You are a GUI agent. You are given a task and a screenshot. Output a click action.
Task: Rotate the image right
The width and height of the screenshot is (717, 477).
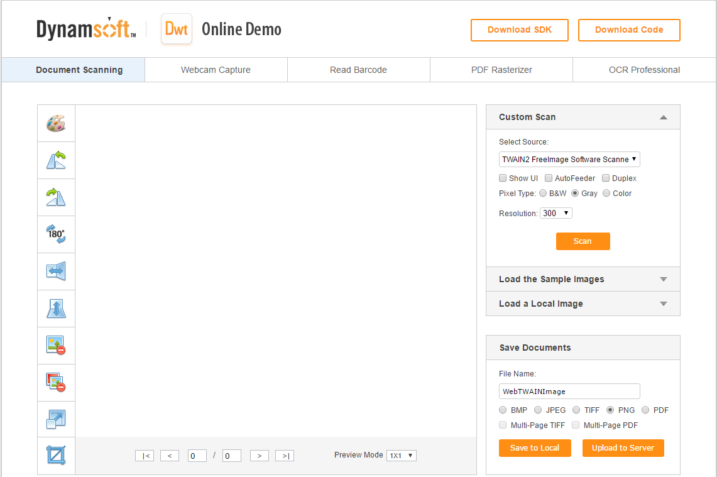click(x=56, y=197)
